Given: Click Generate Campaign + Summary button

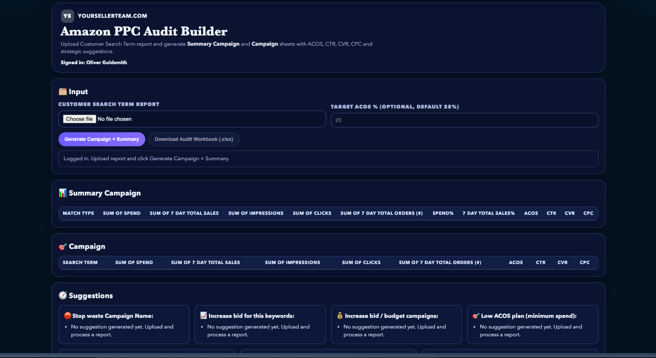Looking at the screenshot, I should click(102, 139).
